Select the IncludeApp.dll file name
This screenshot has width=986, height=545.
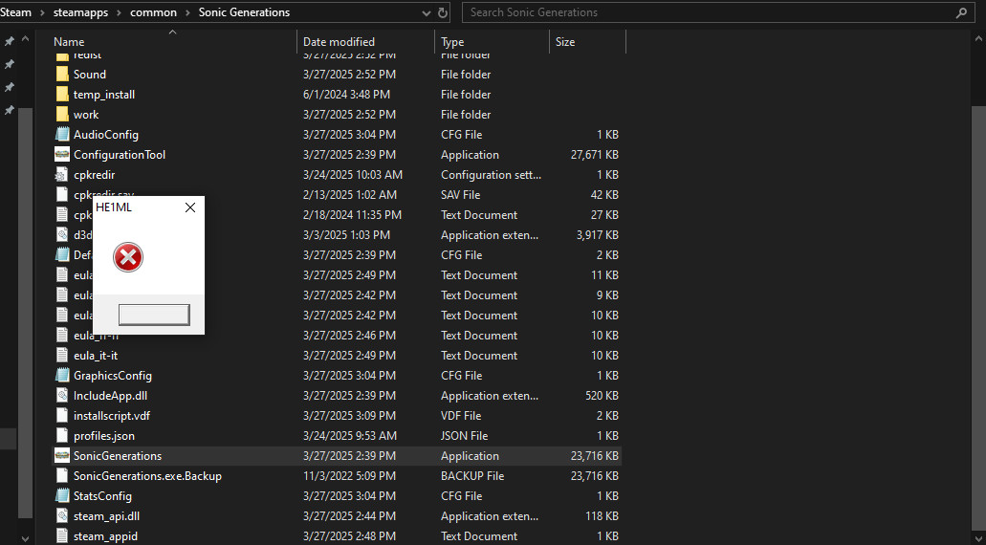click(x=110, y=396)
